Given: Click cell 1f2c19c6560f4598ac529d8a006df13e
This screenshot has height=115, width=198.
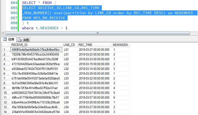Looking at the screenshot, I should [36, 74].
